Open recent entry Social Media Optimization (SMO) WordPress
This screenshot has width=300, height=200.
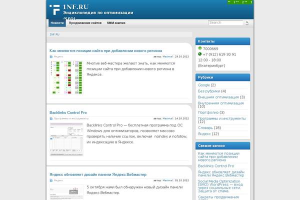[220, 186]
